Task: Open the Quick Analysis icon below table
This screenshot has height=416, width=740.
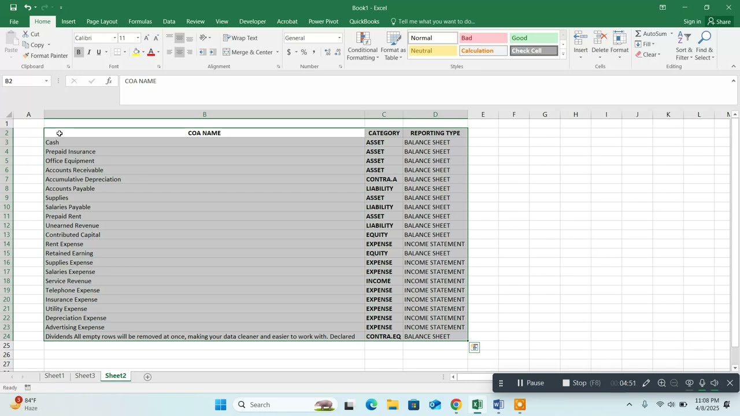Action: point(474,347)
